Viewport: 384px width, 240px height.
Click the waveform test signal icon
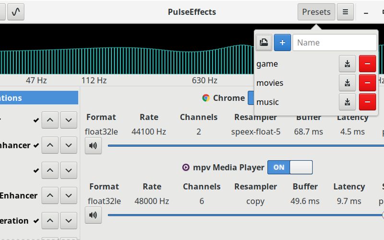point(16,12)
